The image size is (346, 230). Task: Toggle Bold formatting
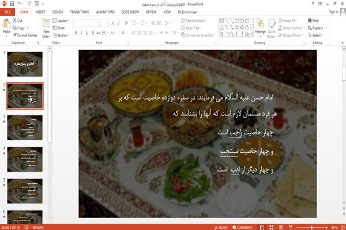[x=76, y=33]
